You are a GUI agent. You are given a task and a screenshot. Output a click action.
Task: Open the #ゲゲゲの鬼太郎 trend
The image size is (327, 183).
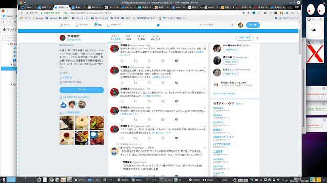(221, 144)
